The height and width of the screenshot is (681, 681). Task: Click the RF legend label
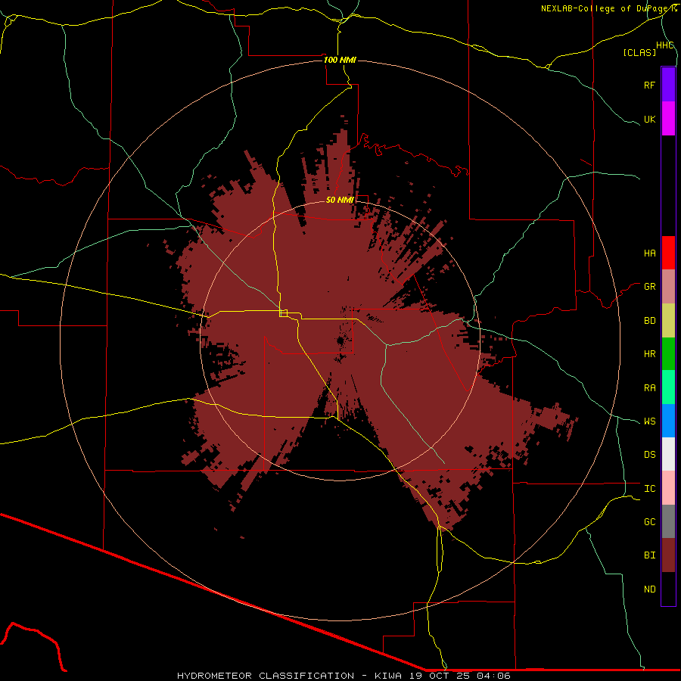[x=649, y=85]
